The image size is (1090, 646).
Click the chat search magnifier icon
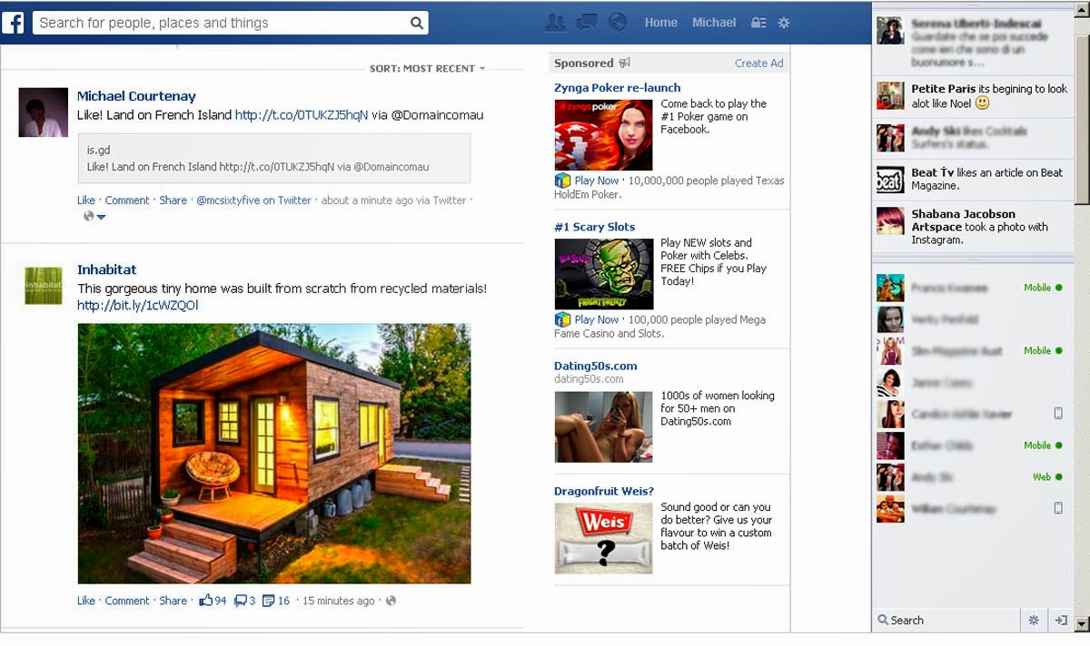point(883,621)
